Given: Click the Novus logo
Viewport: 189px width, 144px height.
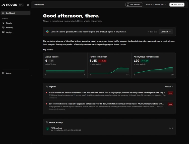Looking at the screenshot, I should [9, 5].
